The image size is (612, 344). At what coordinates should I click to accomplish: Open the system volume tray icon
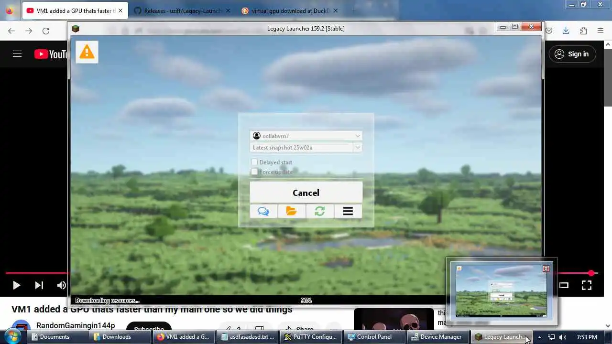(563, 337)
